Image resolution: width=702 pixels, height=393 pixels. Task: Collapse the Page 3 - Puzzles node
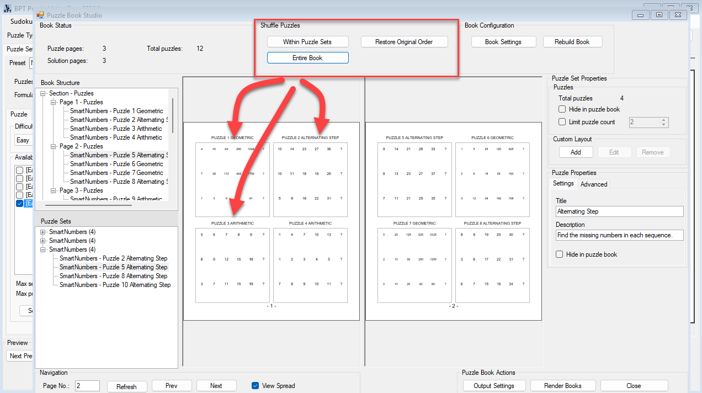(54, 190)
